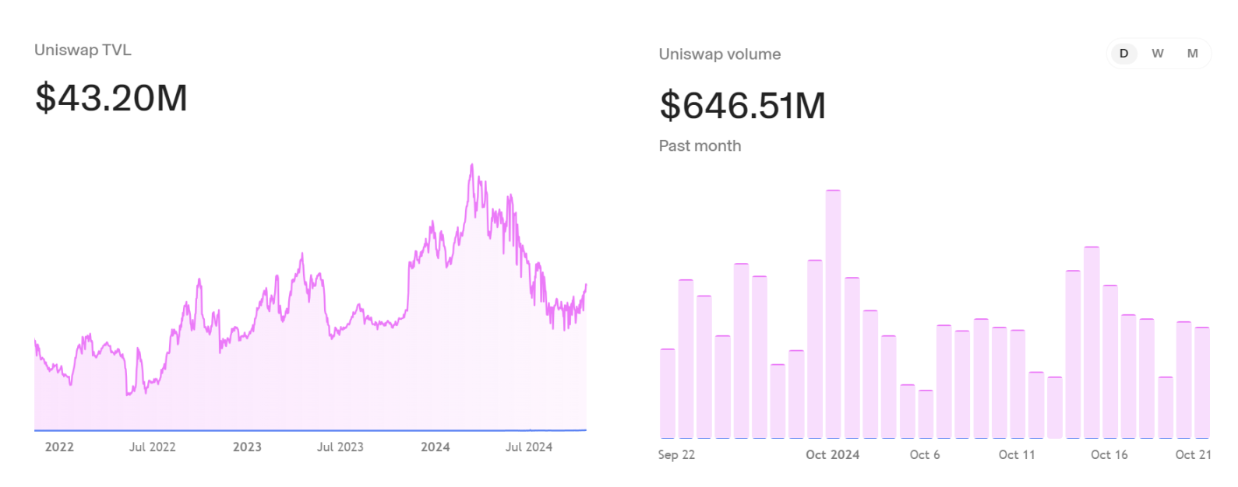Switch volume chart to monthly view (M)

click(x=1192, y=54)
